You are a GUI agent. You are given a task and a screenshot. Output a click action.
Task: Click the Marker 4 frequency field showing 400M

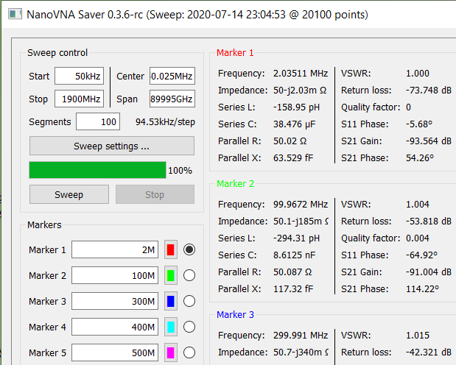(x=115, y=327)
